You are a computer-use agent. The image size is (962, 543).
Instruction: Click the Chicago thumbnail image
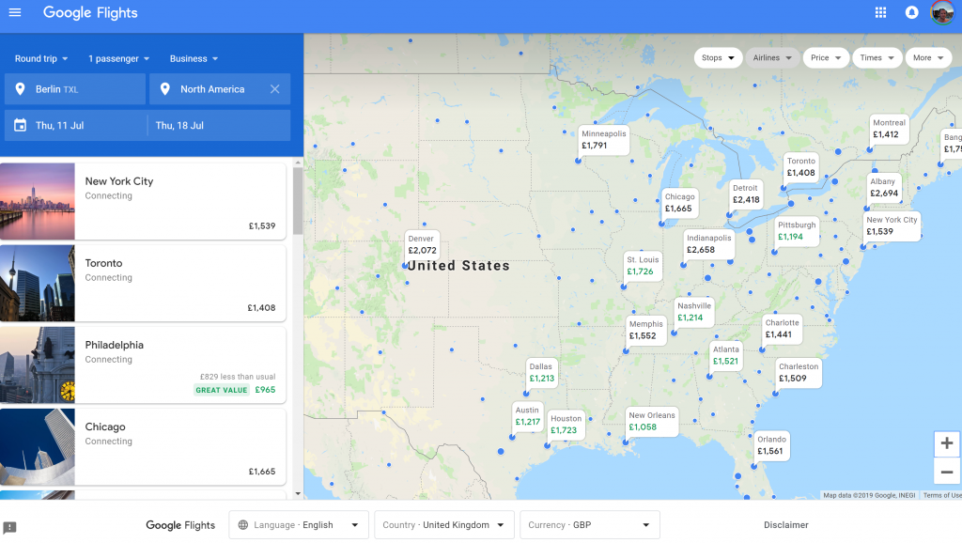(38, 447)
